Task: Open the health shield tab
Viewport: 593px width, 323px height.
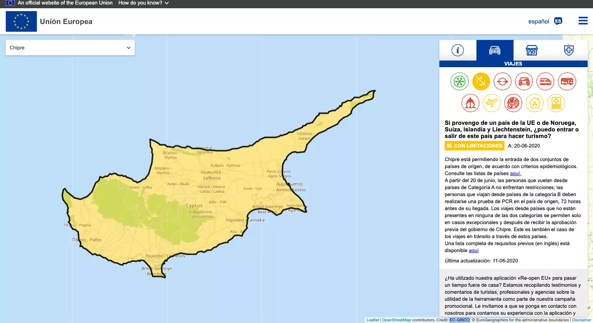Action: tap(569, 50)
